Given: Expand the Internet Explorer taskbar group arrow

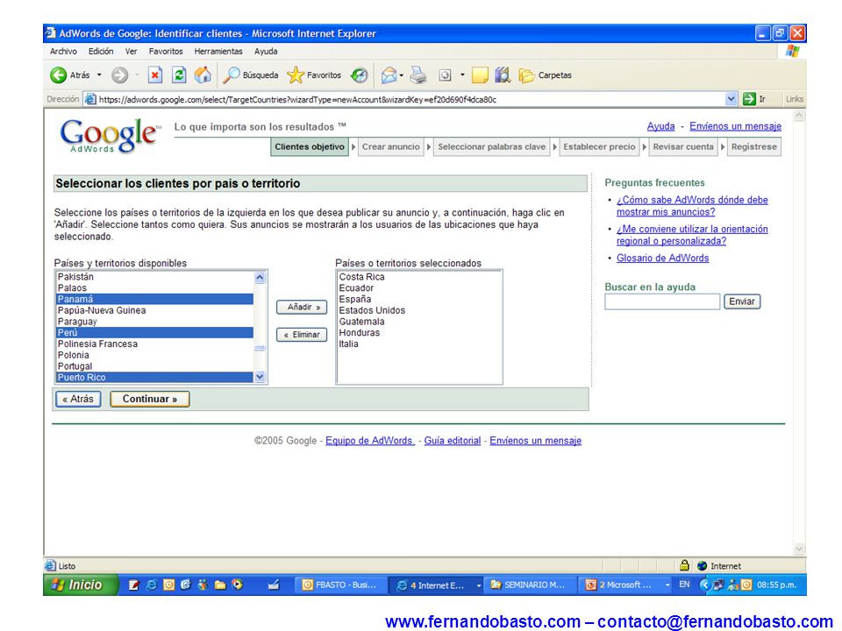Looking at the screenshot, I should 479,585.
